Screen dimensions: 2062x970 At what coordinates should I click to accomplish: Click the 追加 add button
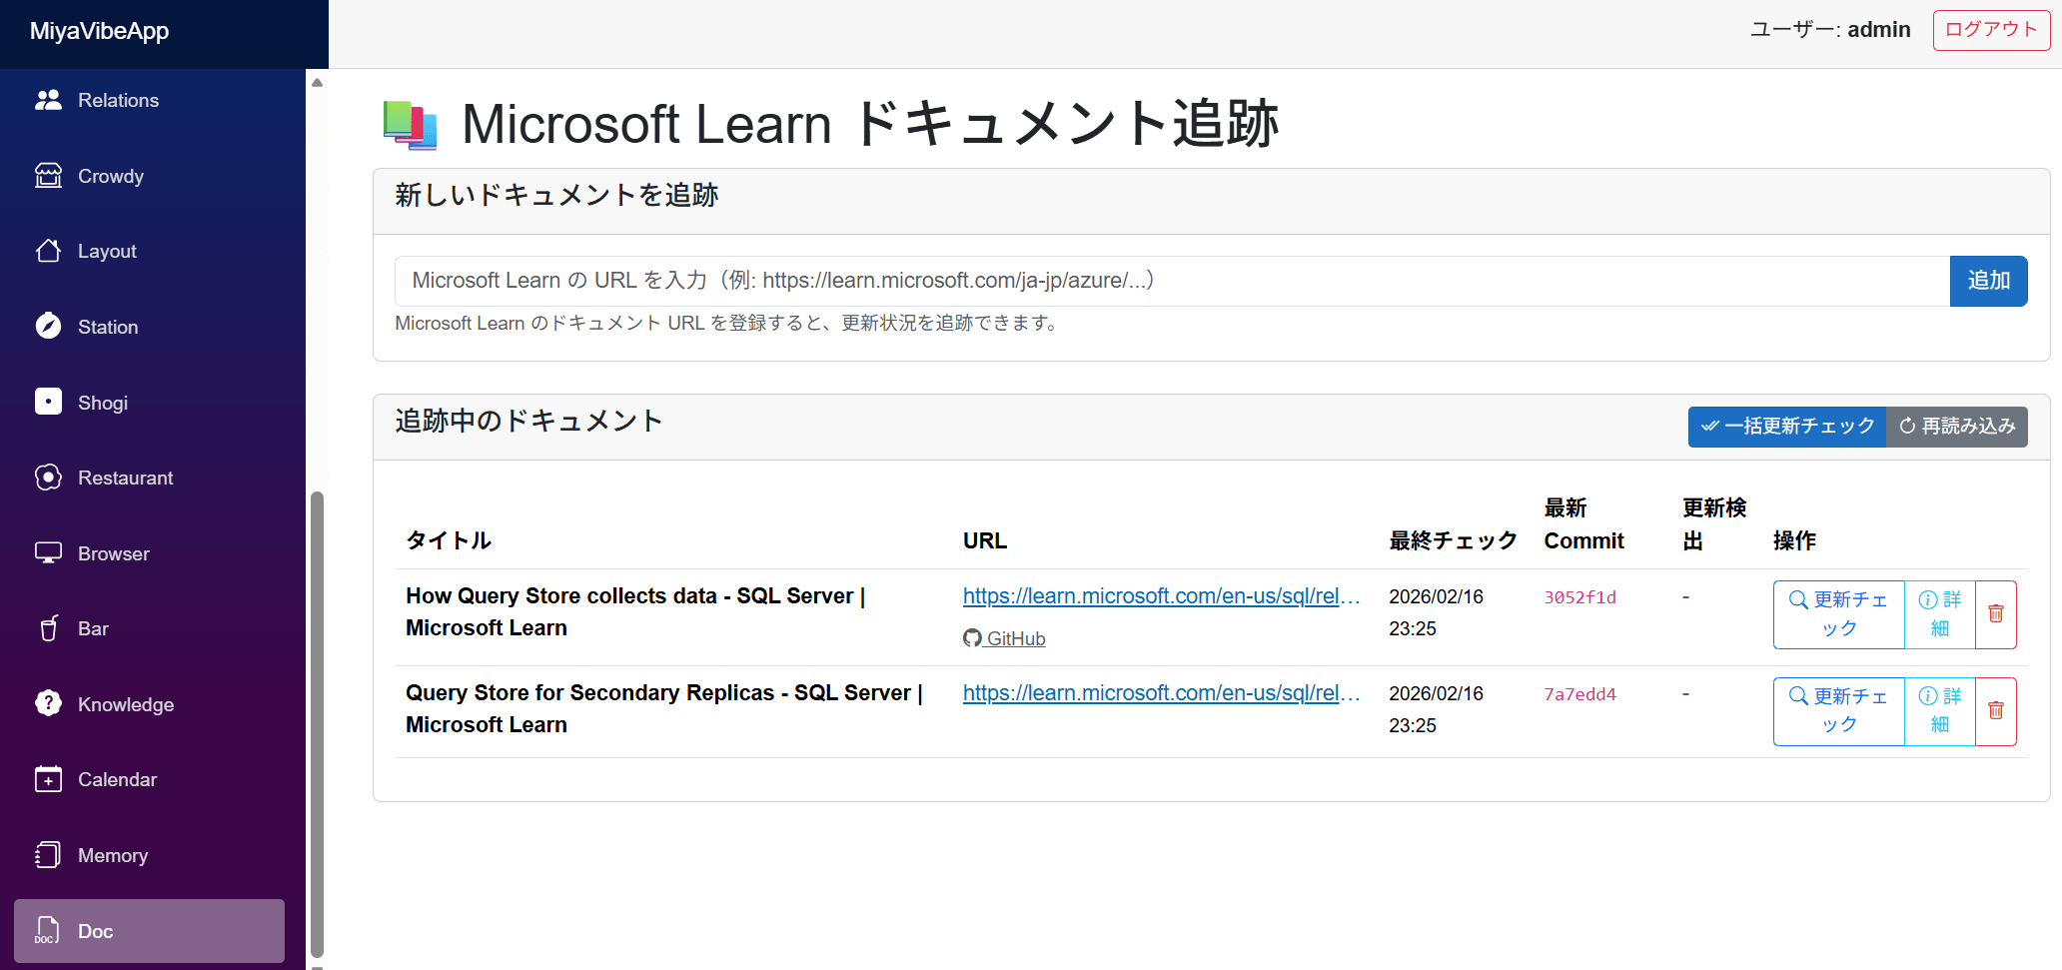pyautogui.click(x=1988, y=281)
